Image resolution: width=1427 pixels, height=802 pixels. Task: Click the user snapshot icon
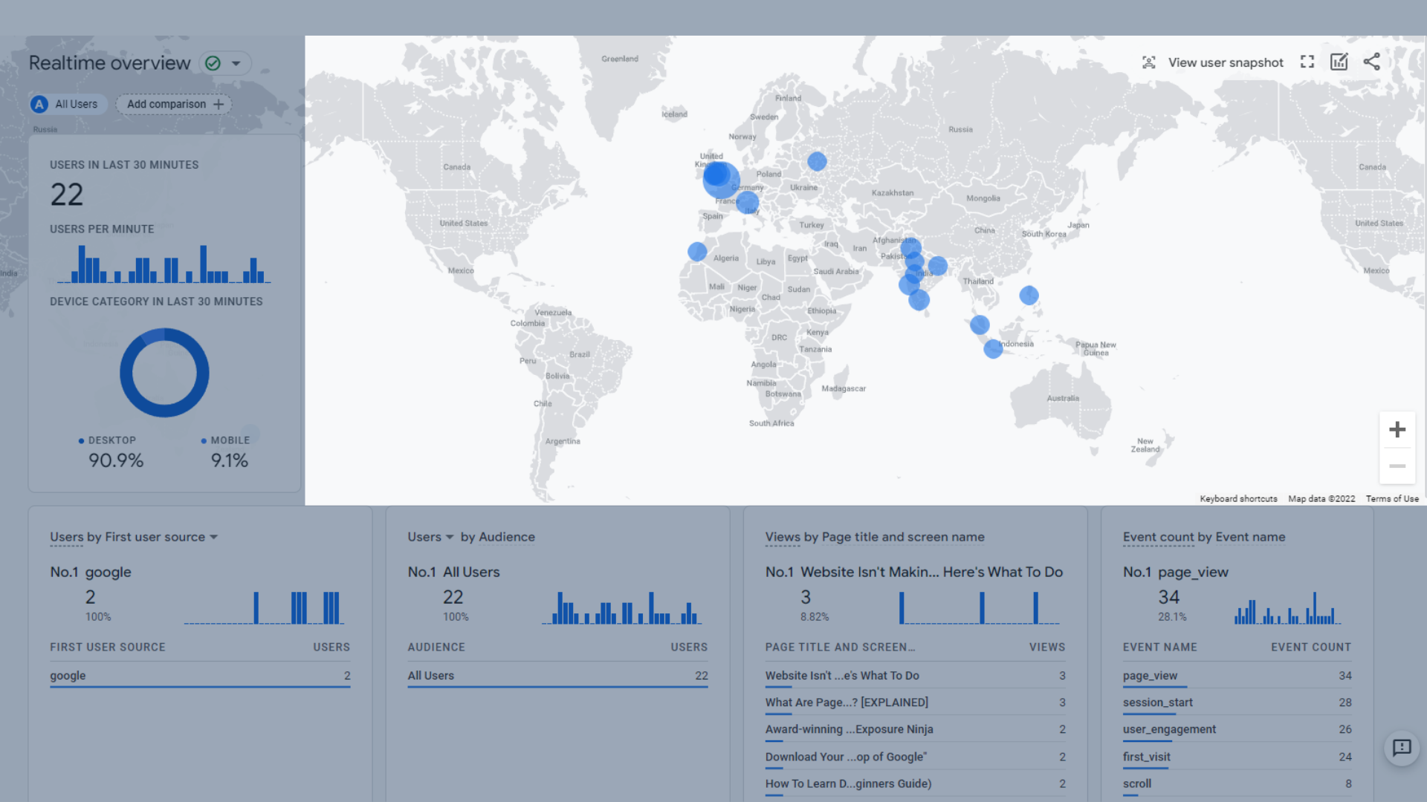(1149, 62)
